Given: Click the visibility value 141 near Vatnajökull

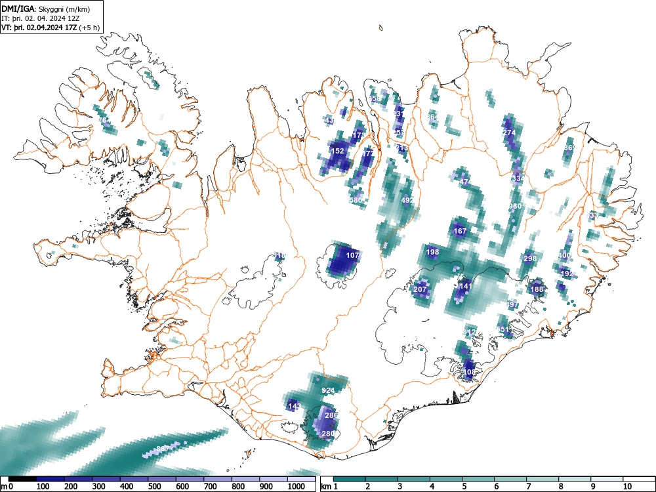Looking at the screenshot, I should pos(466,286).
